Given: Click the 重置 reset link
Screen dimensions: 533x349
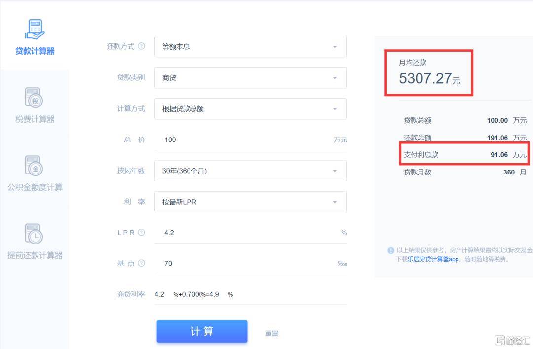Looking at the screenshot, I should point(271,334).
